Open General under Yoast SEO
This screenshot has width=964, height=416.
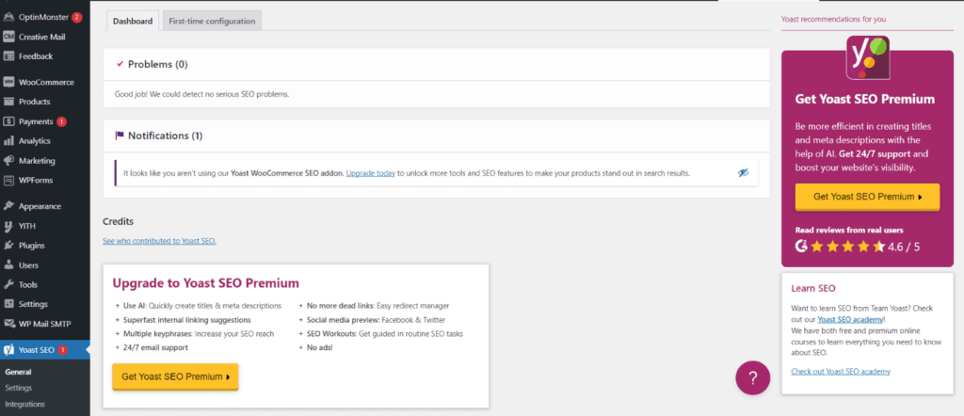[x=18, y=372]
